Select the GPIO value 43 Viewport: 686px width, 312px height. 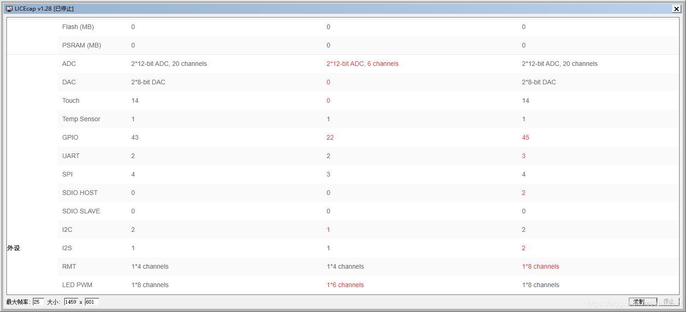coord(135,137)
